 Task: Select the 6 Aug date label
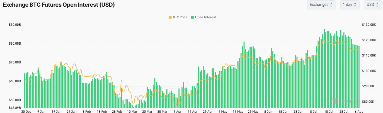[355, 111]
